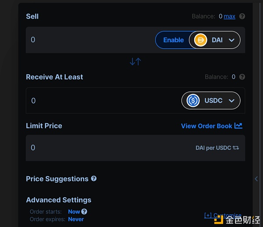Click the Never order expiry value
263x227 pixels.
pyautogui.click(x=76, y=219)
